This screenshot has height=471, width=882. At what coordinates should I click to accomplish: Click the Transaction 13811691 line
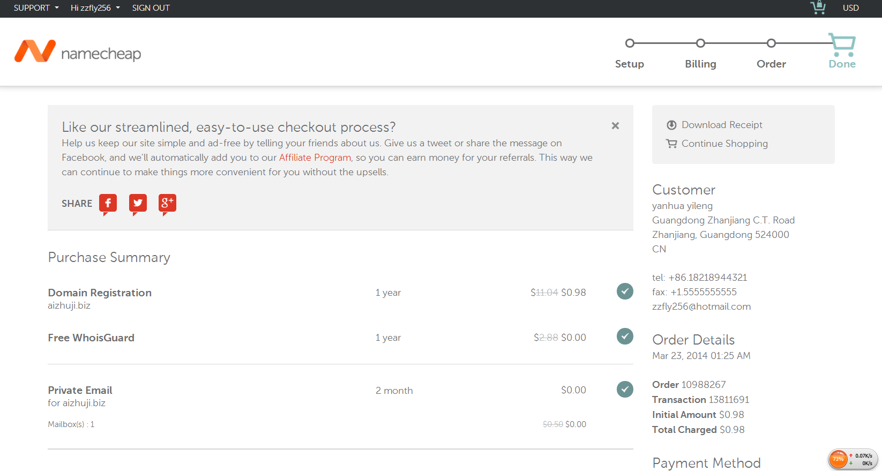coord(701,400)
